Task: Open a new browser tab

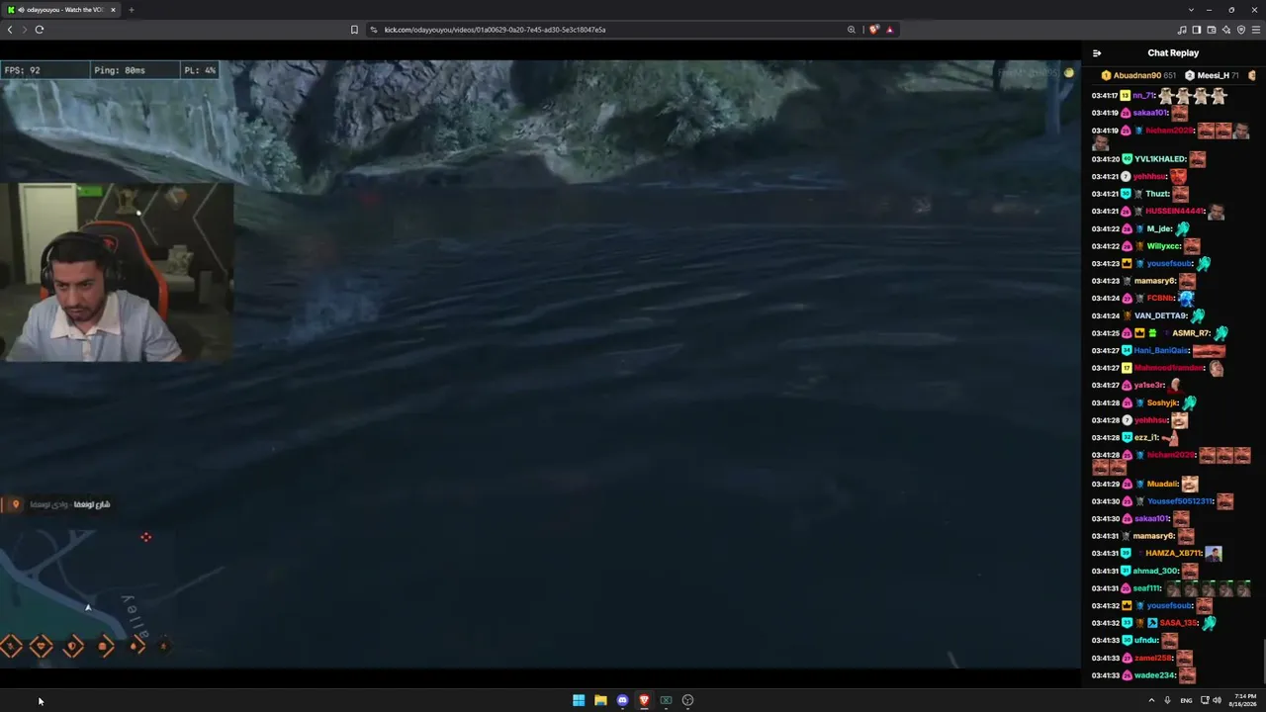Action: 131,10
